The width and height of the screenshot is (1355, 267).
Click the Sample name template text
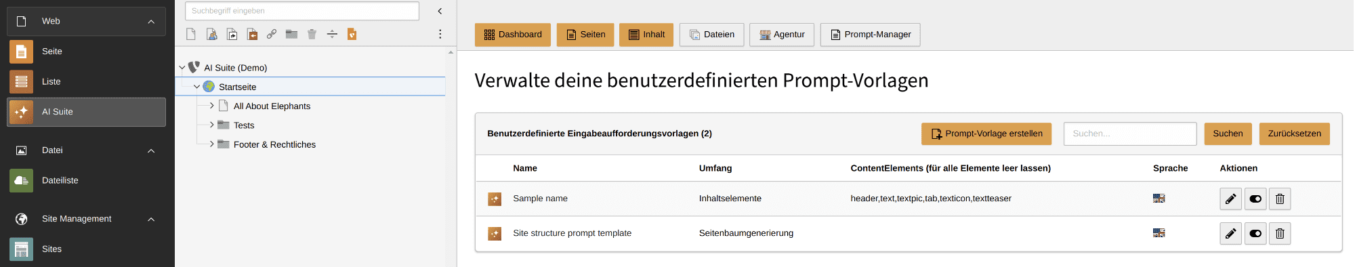(540, 199)
